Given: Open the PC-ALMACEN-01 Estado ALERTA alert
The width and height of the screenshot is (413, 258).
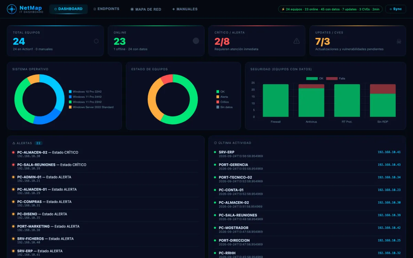Looking at the screenshot, I should click(105, 191).
